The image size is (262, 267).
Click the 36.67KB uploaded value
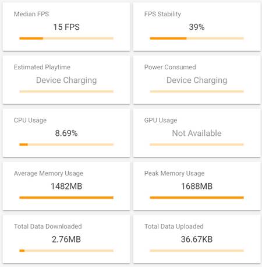pos(197,239)
